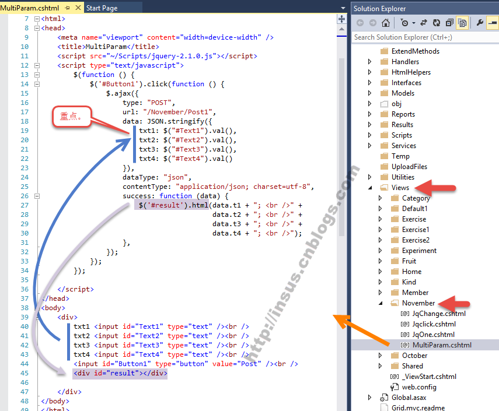
Task: Open the Pending Changes Filter clock icon
Action: pyautogui.click(x=404, y=23)
